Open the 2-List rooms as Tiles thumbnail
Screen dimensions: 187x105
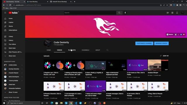point(137,65)
